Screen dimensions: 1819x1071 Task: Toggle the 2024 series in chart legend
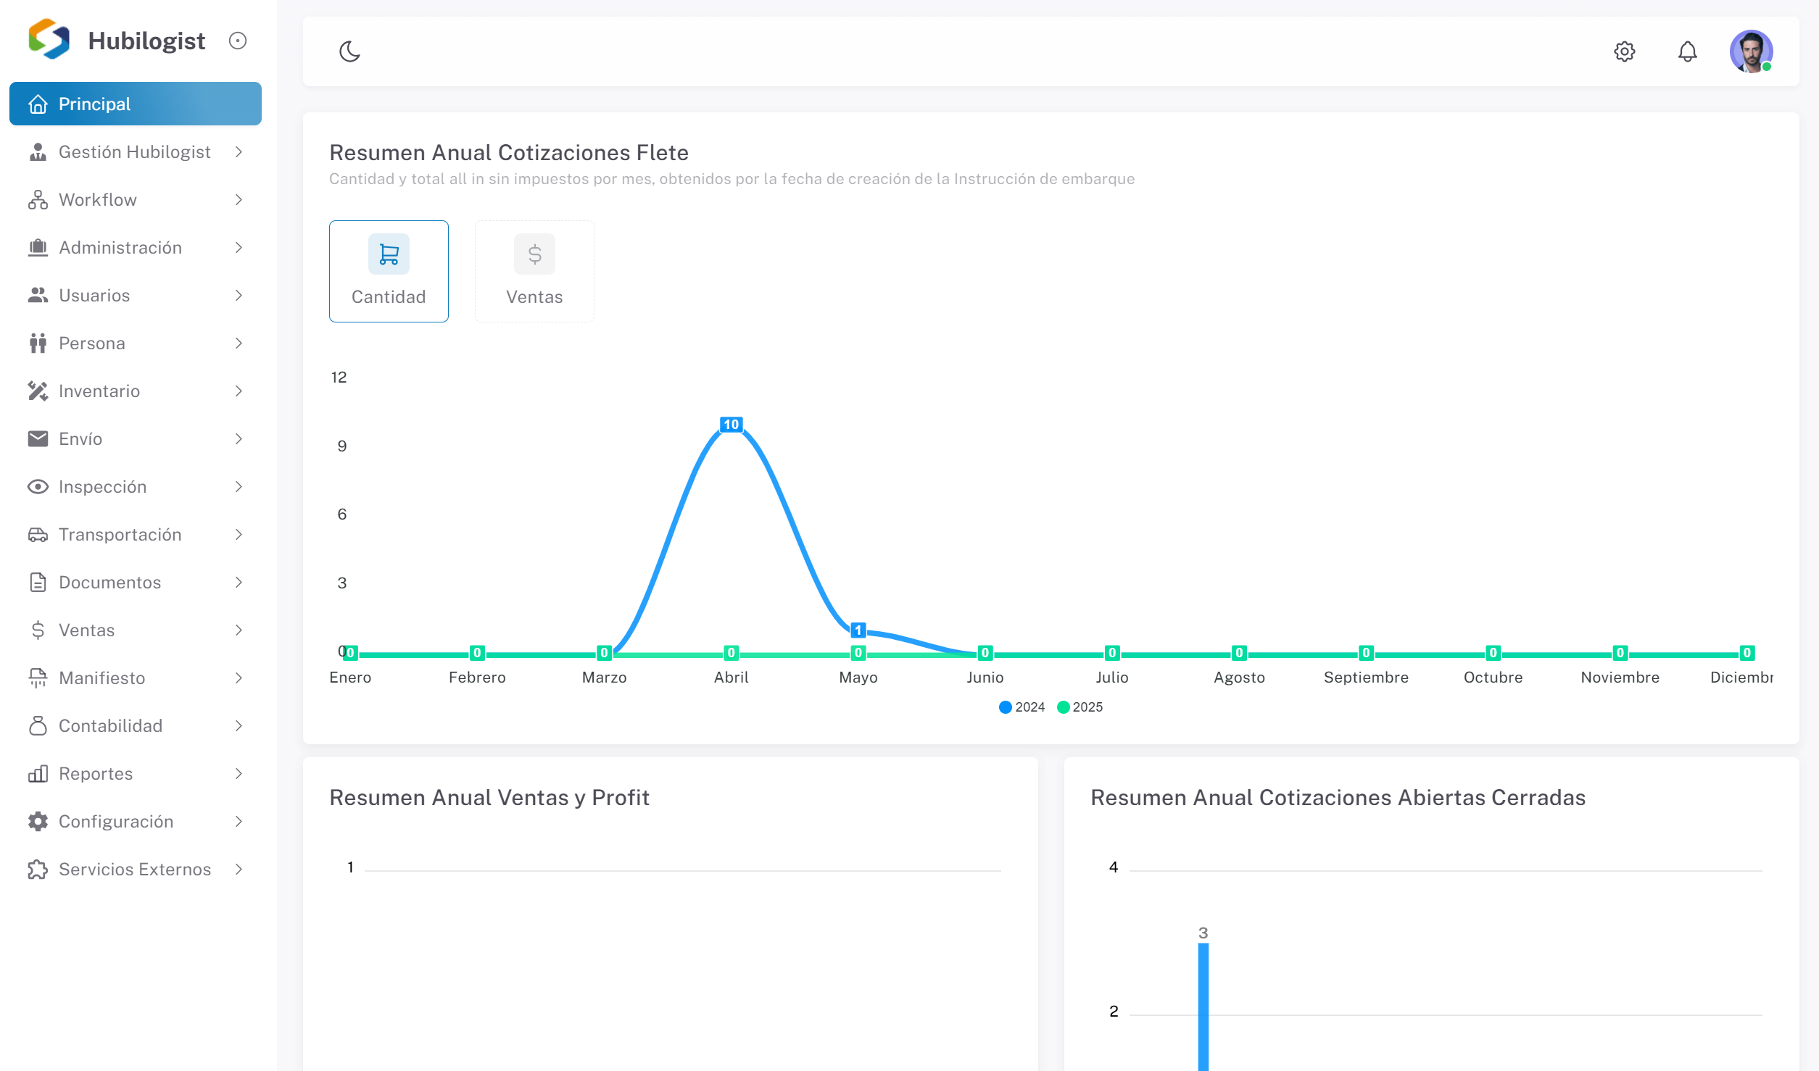click(1022, 707)
